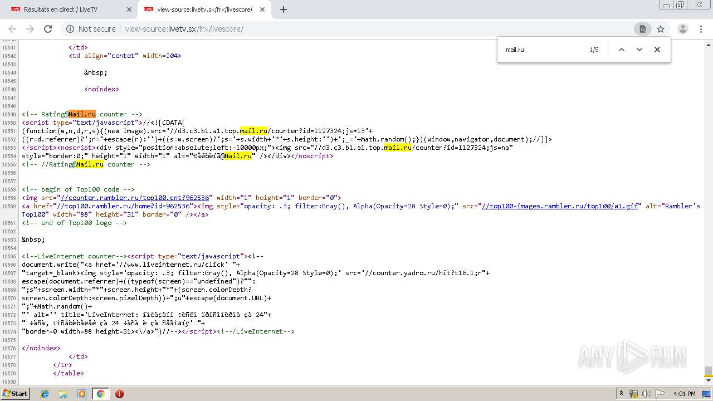This screenshot has height=401, width=713.
Task: Click the 1/5 find results count
Action: [x=594, y=50]
